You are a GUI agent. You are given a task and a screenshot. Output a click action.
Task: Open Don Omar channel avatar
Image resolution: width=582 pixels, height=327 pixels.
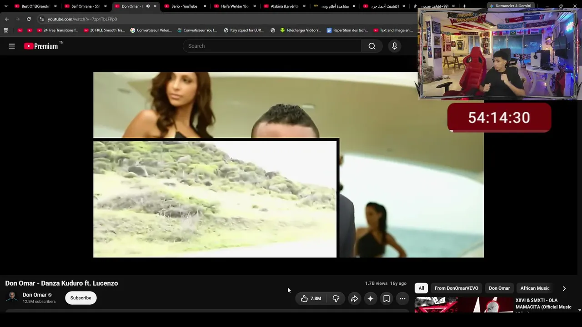[x=12, y=297]
